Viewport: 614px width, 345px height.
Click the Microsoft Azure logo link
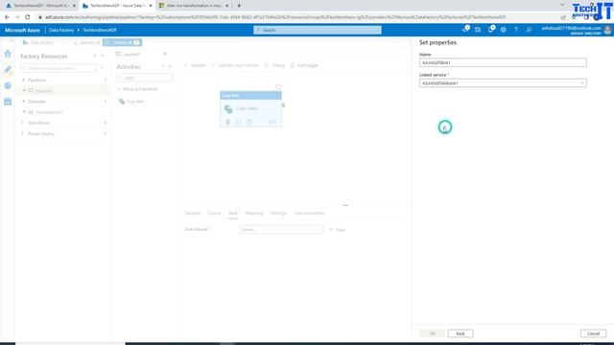(x=22, y=30)
